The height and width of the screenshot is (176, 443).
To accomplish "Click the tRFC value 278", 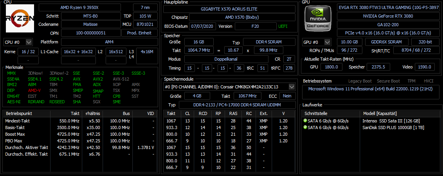I will (x=289, y=68).
